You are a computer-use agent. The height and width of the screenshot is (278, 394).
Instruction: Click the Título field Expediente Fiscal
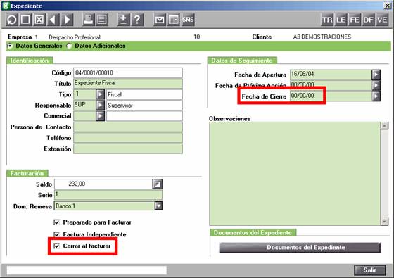coord(128,84)
